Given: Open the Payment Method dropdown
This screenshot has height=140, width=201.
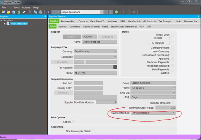Looking at the screenshot, I should tap(174, 113).
